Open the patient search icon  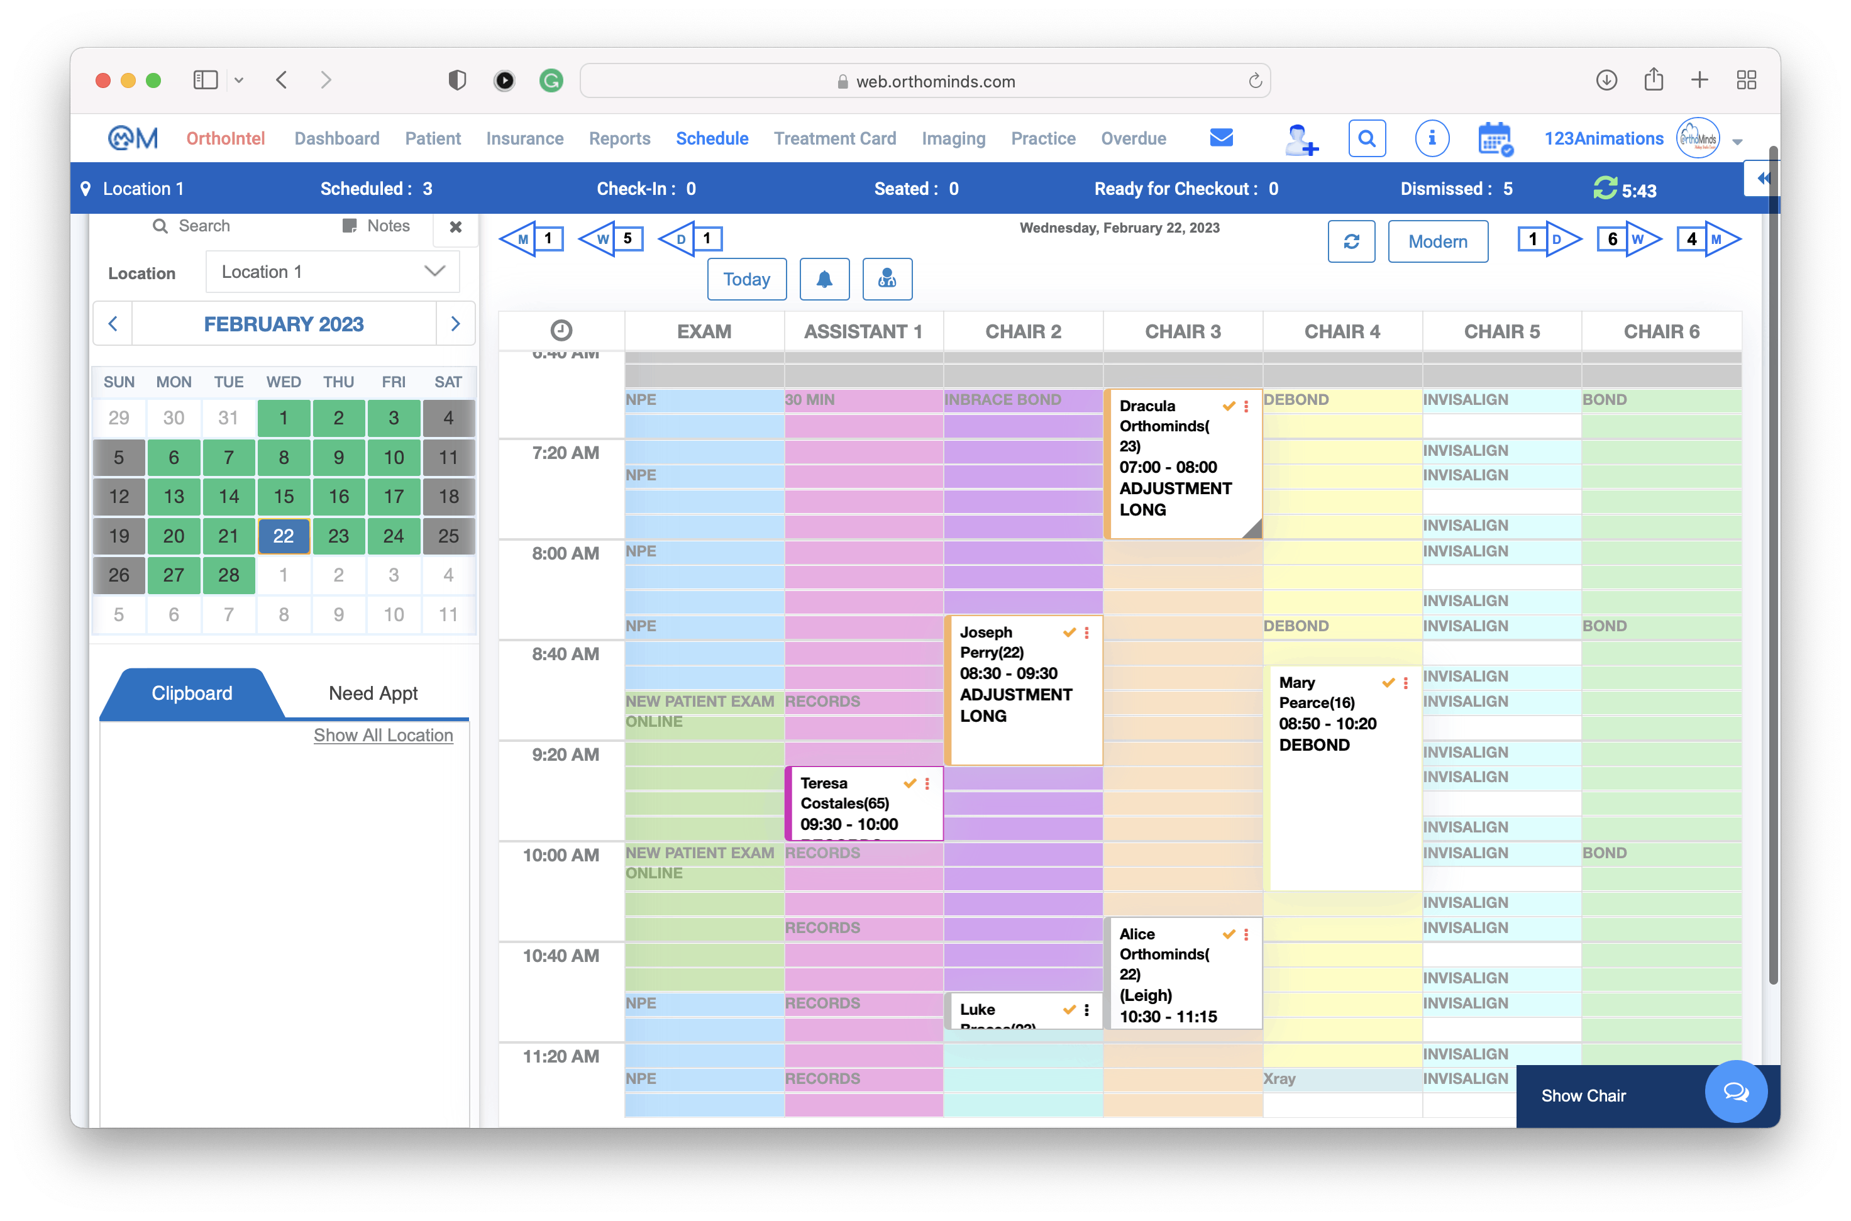point(1368,138)
